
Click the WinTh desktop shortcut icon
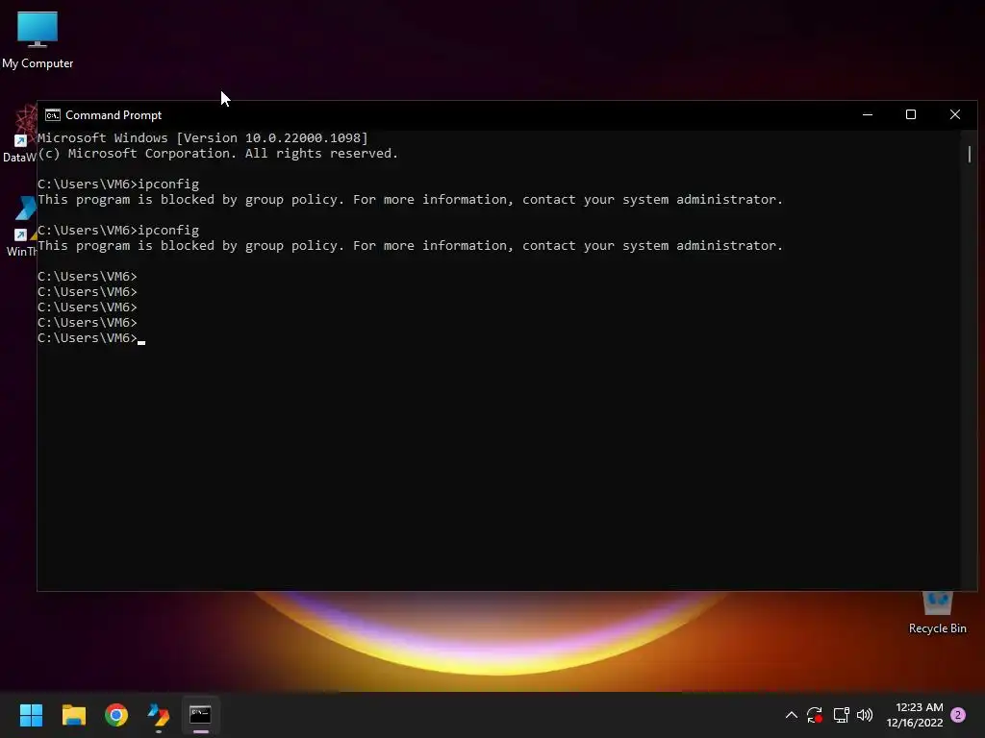tap(21, 227)
